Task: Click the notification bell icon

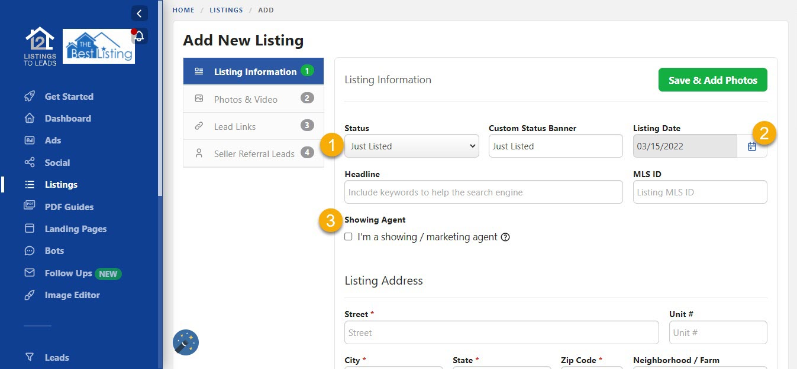Action: (138, 35)
